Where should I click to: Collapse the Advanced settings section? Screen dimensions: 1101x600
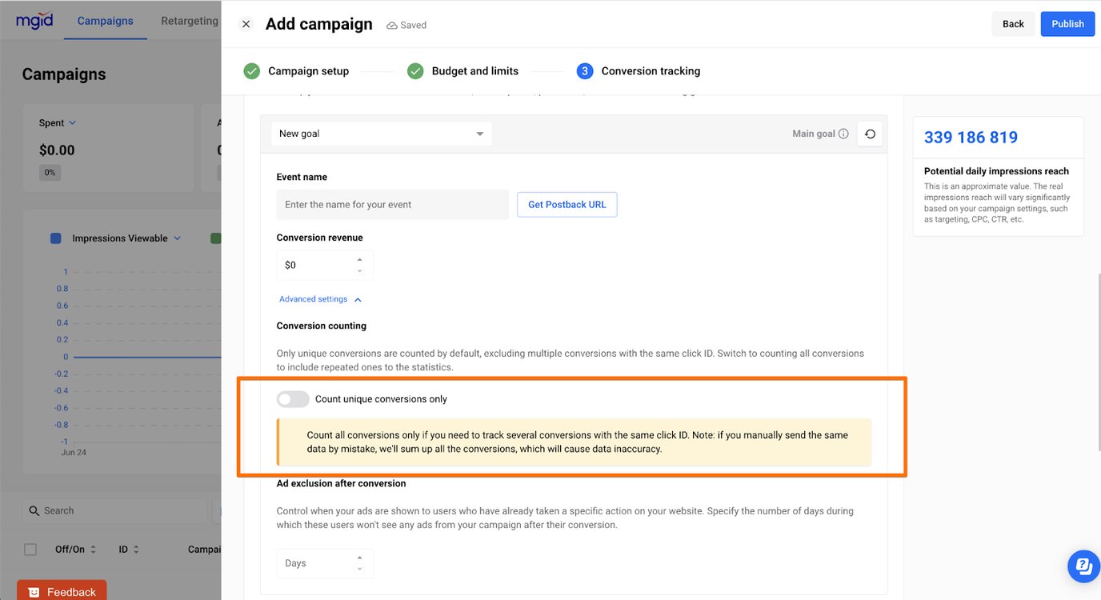click(x=358, y=298)
